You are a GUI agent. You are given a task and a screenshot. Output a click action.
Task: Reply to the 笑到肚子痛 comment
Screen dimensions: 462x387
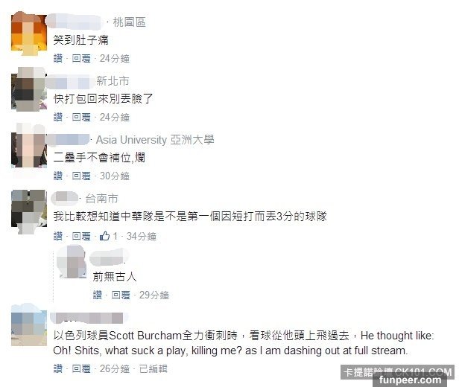81,58
